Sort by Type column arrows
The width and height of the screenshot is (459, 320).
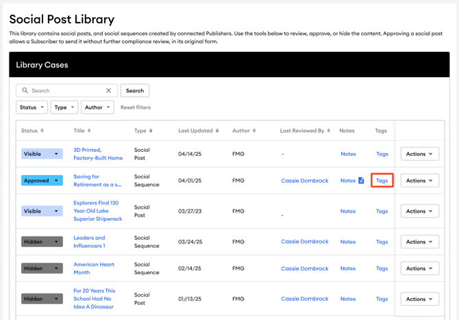151,131
